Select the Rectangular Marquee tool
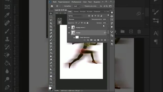The image size is (163, 92). point(51,17)
